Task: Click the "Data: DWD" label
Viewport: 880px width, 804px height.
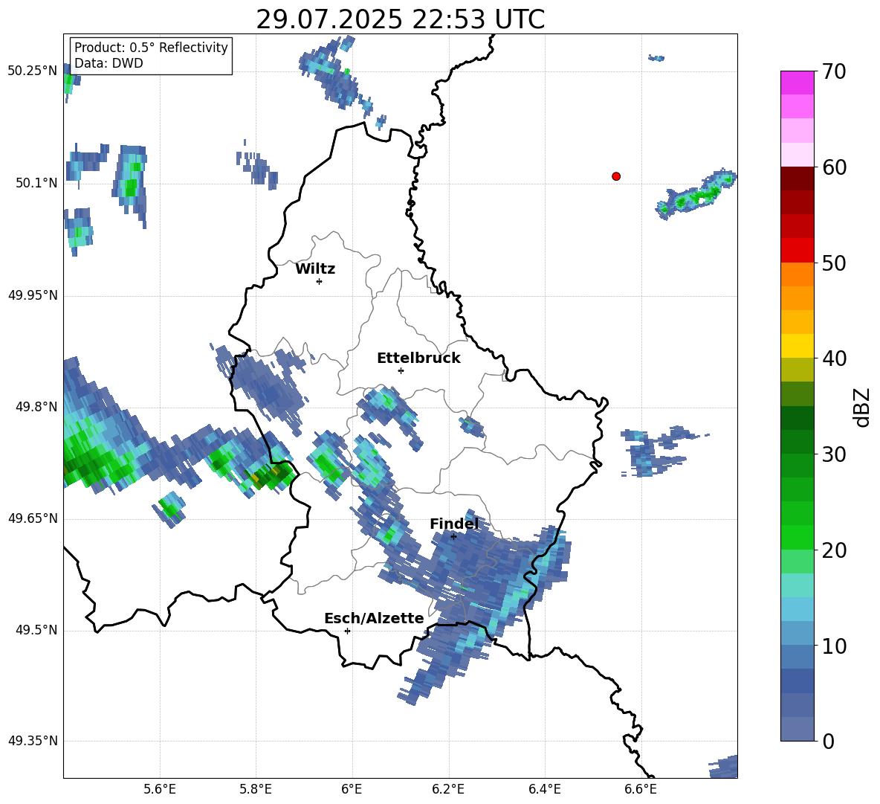Action: [109, 63]
